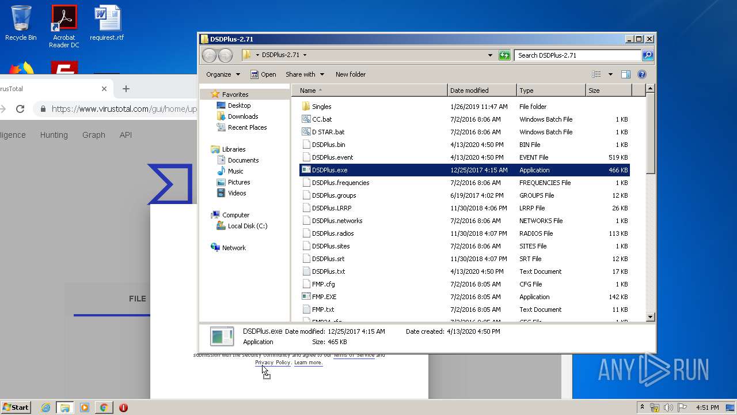The image size is (737, 415).
Task: Click red stop-sign taskbar icon
Action: [123, 408]
